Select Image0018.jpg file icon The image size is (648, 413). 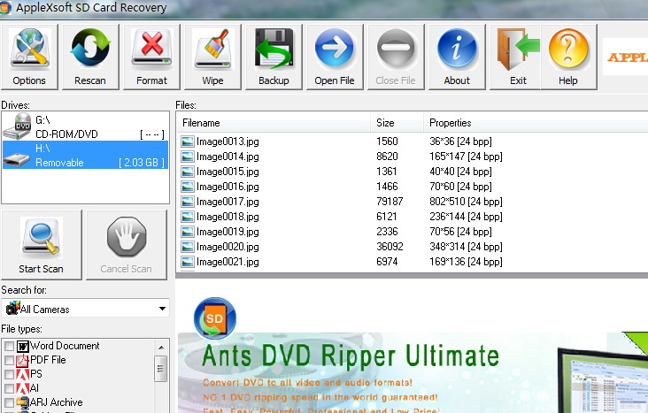coord(187,217)
